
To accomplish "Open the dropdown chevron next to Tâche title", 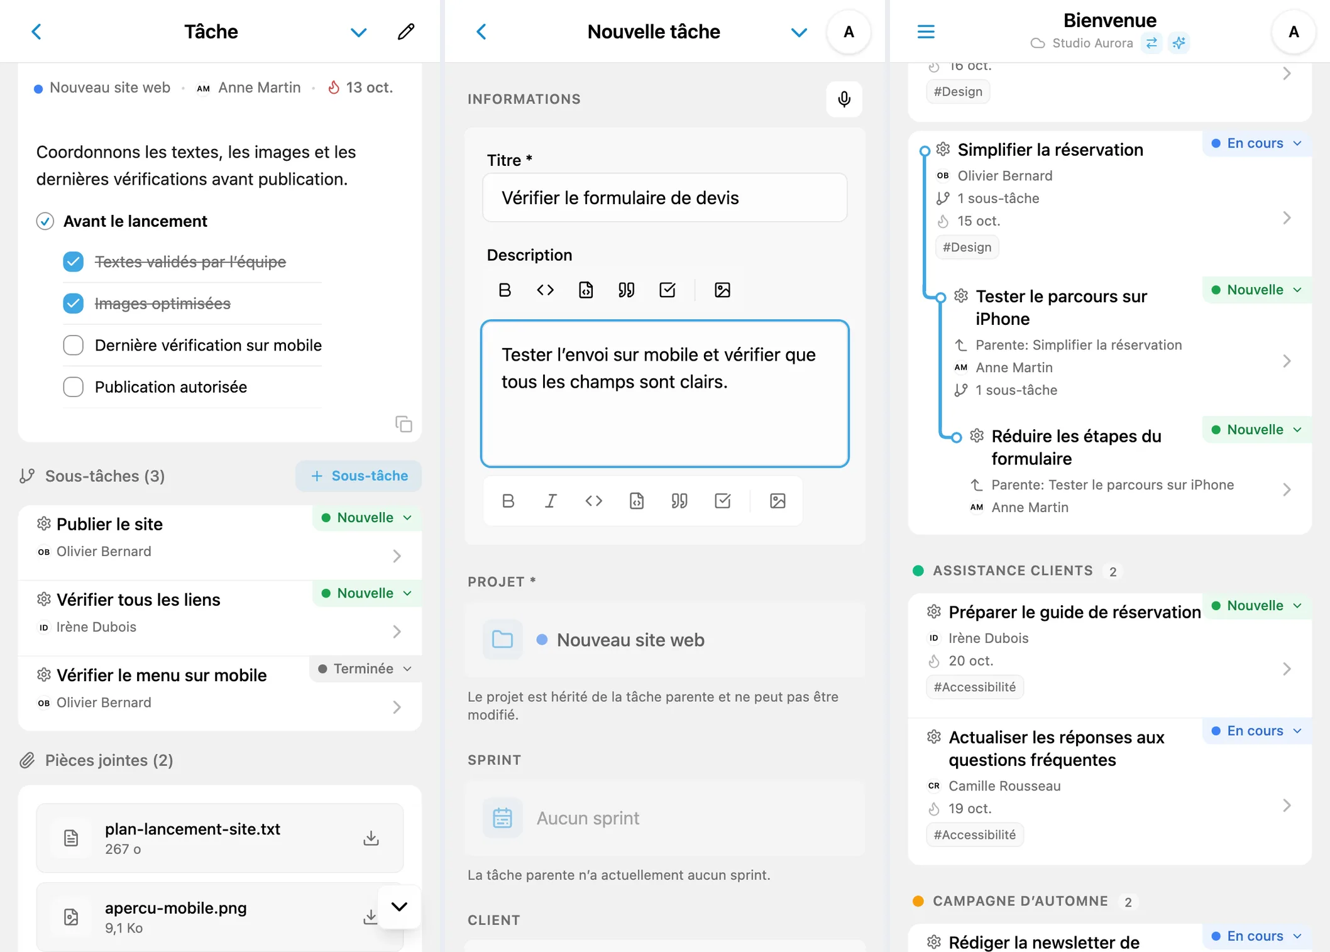I will click(358, 32).
